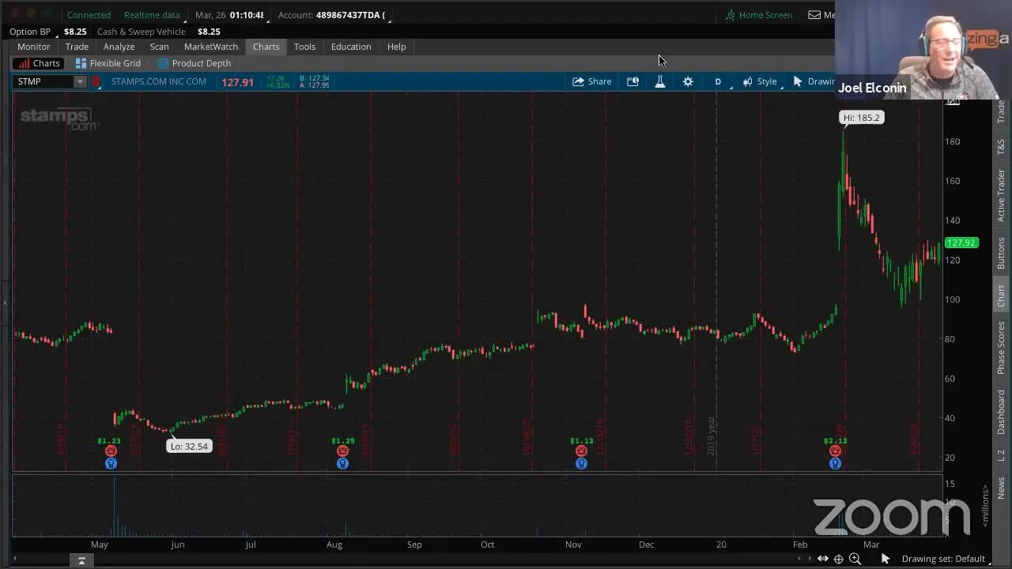Click the August blue conference call icon
This screenshot has width=1012, height=569.
(x=342, y=464)
